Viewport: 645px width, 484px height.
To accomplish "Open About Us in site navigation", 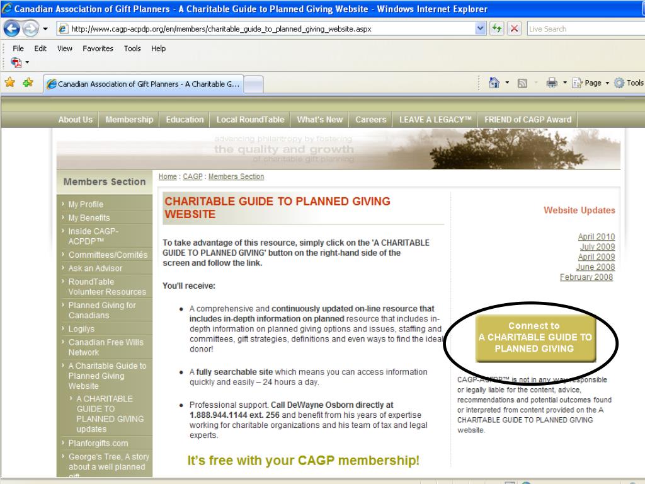I will click(x=76, y=120).
